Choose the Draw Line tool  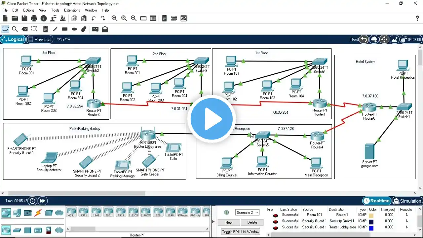(55, 29)
